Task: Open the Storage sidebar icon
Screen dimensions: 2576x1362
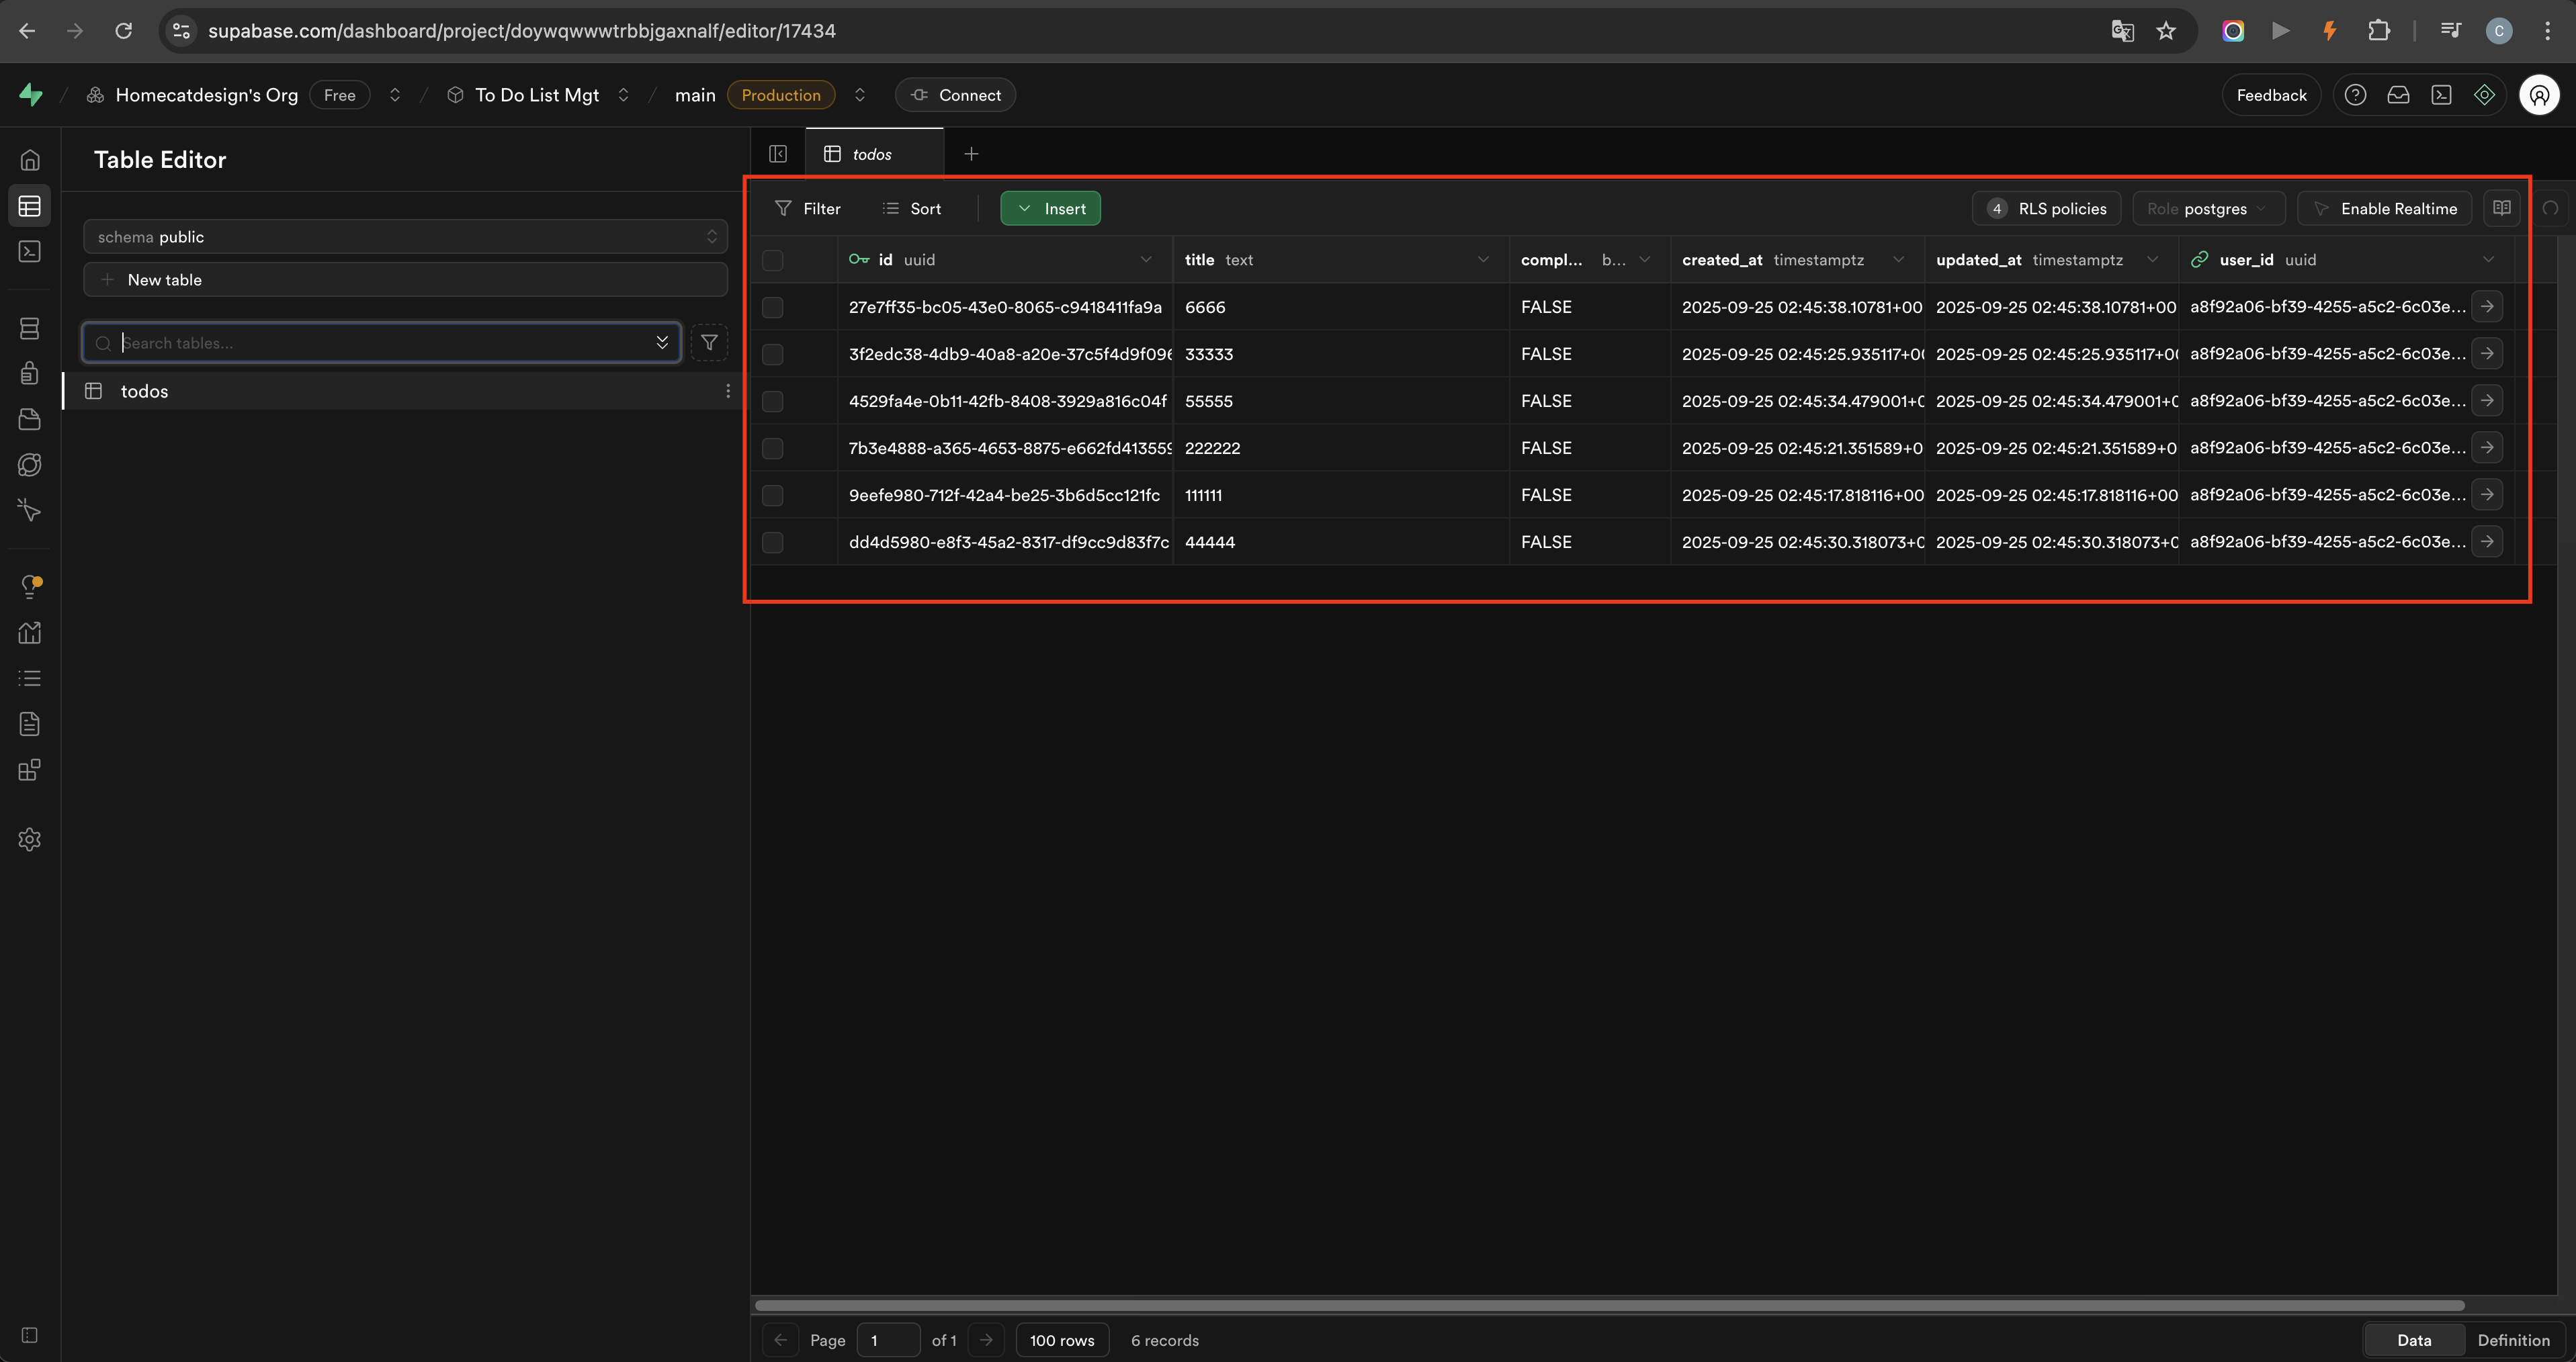Action: coord(30,420)
